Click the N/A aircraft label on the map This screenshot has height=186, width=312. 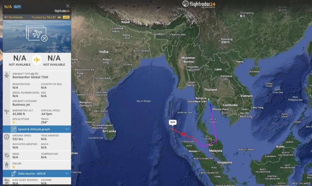pos(172,122)
